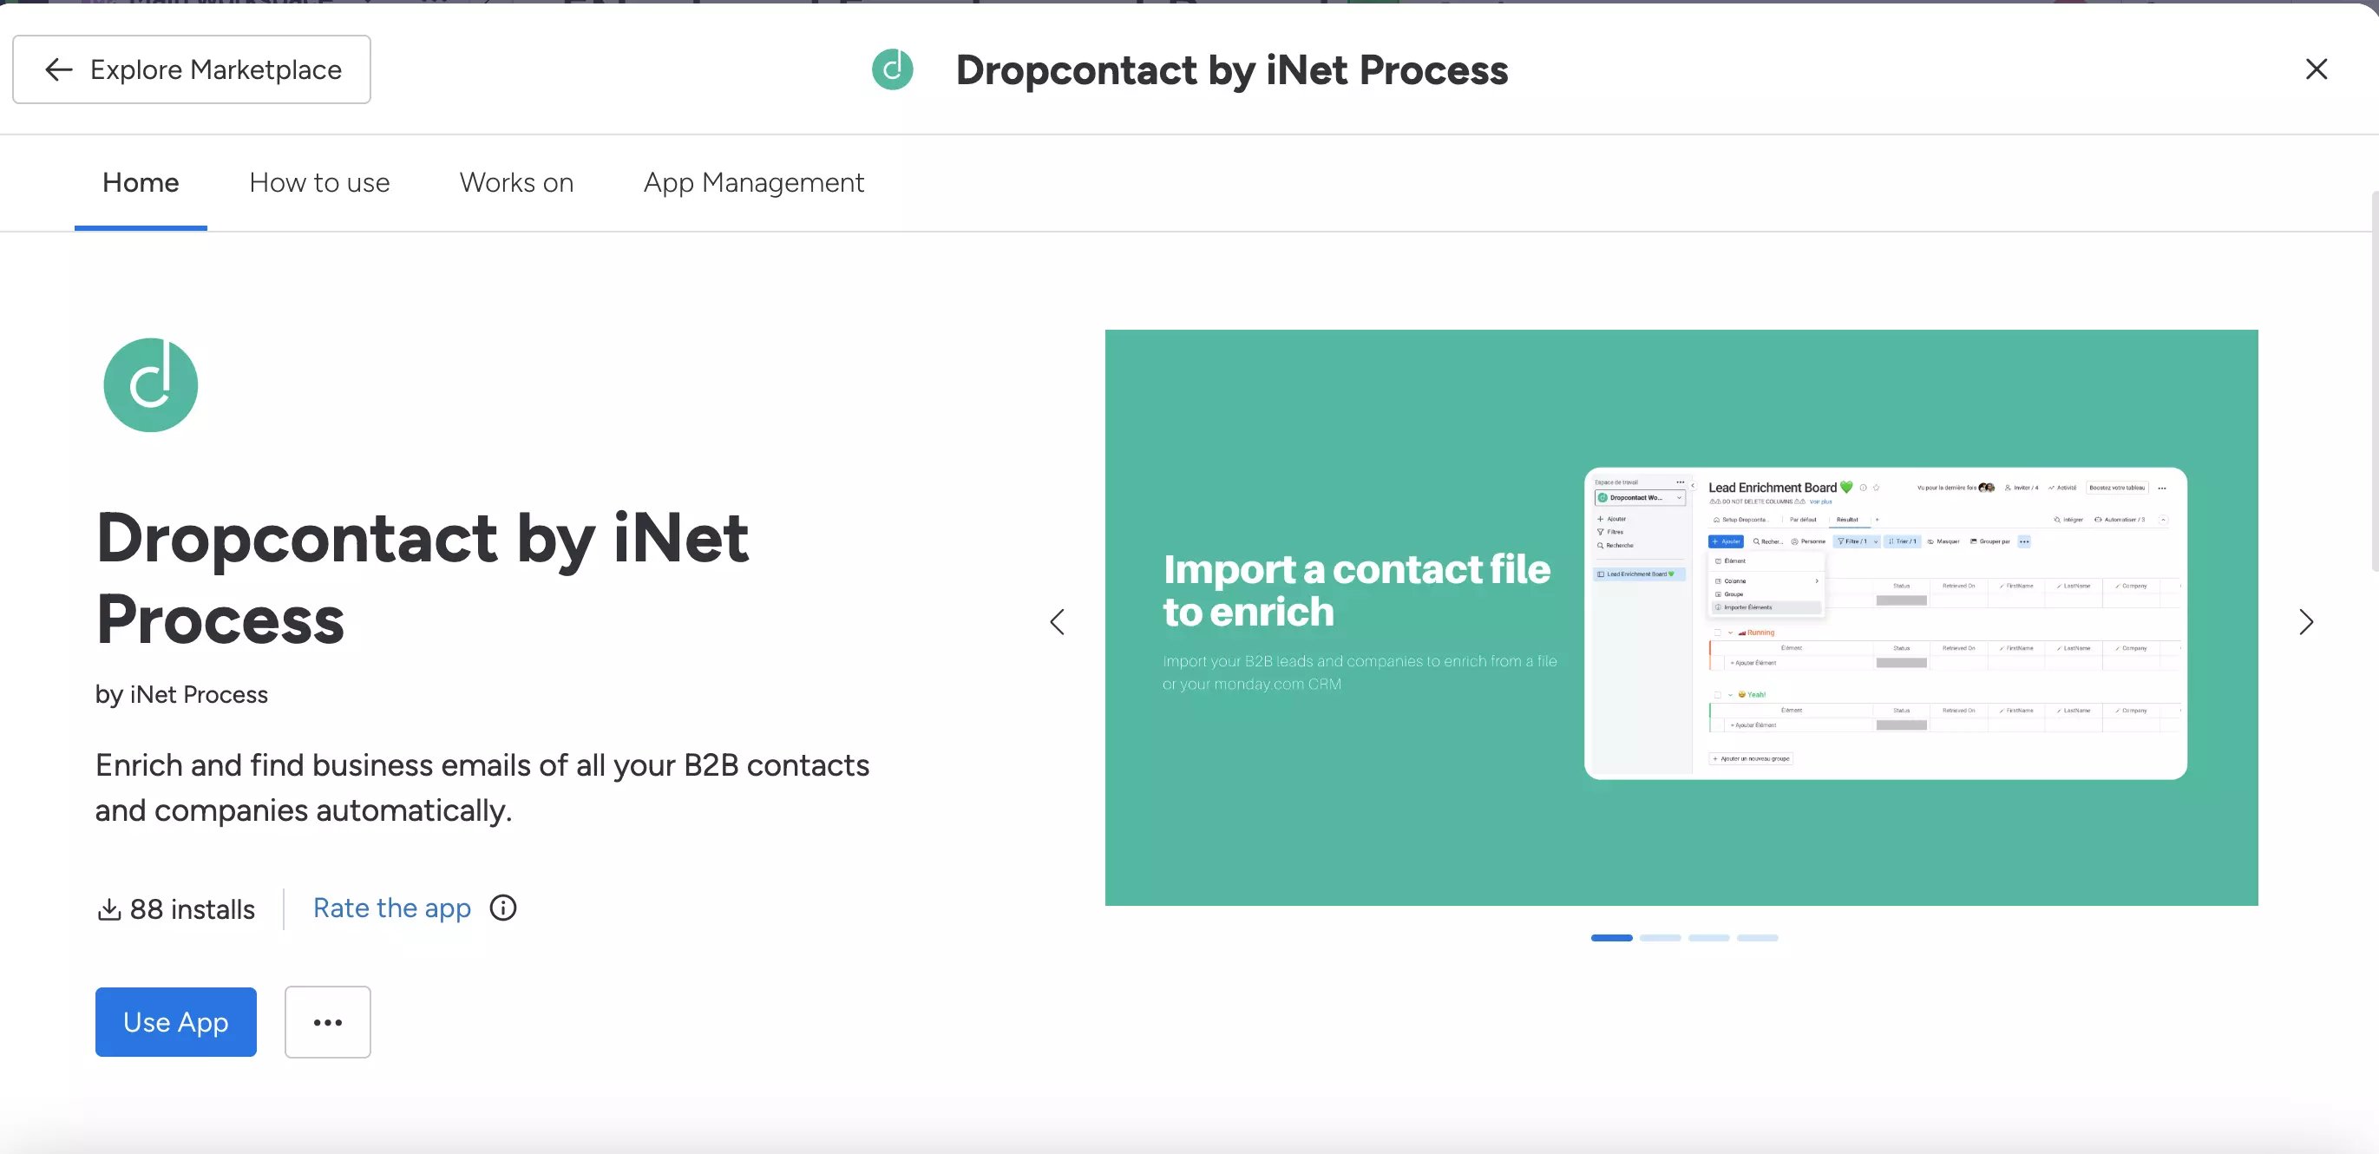Click the rating info icon
The width and height of the screenshot is (2379, 1154).
click(x=503, y=908)
